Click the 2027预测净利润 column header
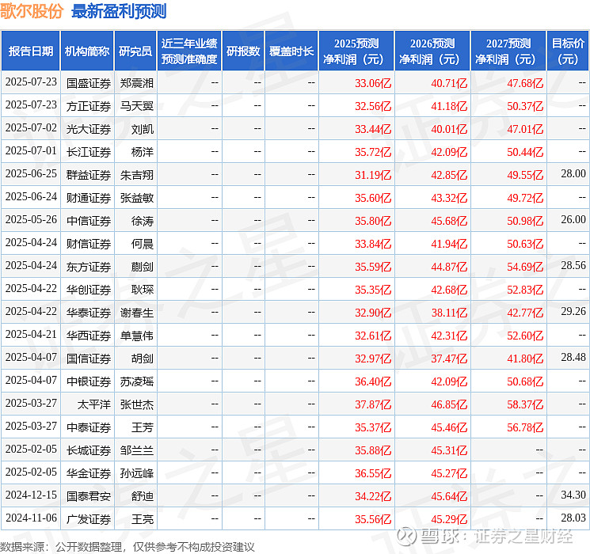590x554 pixels. [x=508, y=51]
